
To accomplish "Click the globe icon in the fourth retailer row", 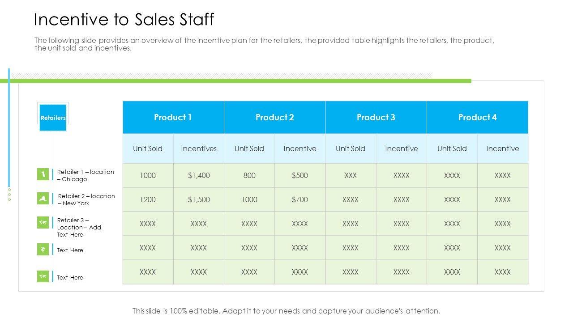I will 43,249.
